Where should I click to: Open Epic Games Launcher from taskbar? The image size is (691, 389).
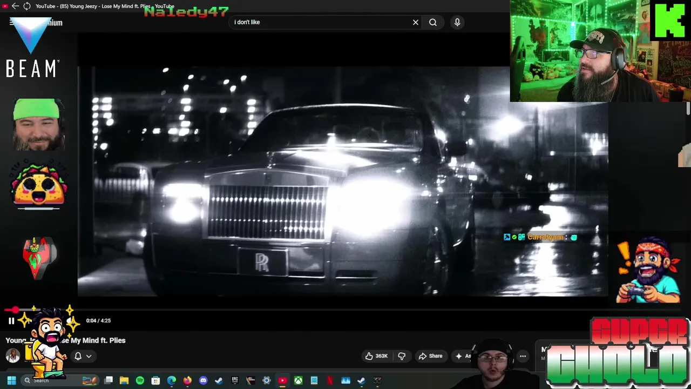pyautogui.click(x=235, y=380)
